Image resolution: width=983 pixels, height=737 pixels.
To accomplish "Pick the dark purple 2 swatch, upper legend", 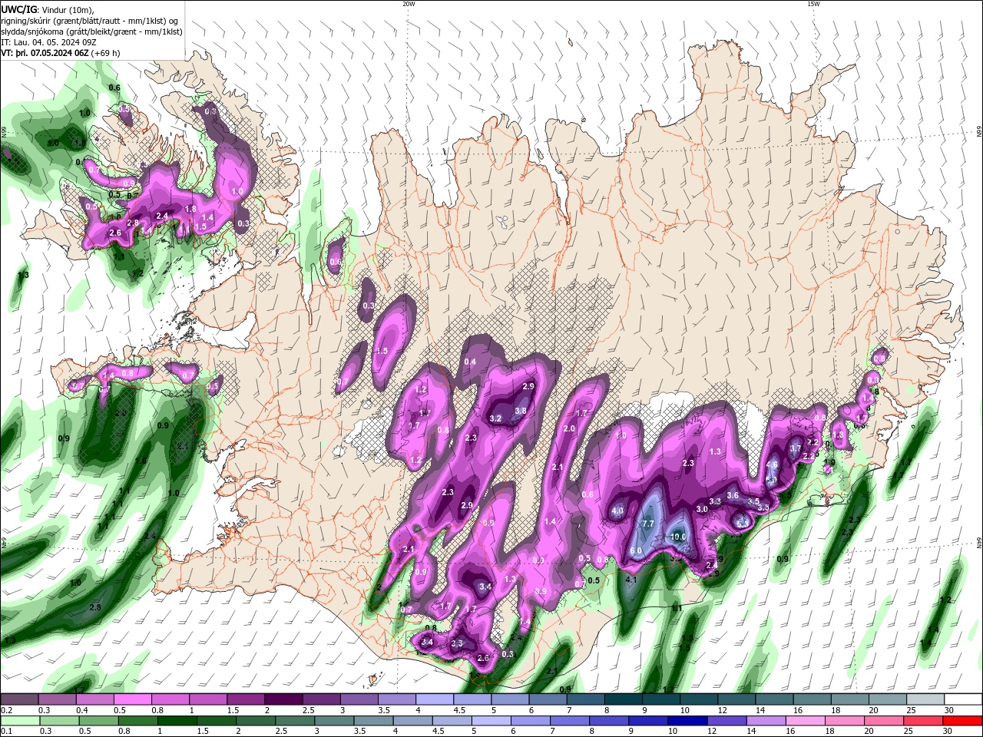I will click(x=283, y=699).
